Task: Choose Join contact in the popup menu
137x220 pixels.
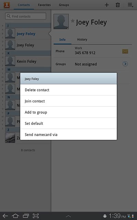Action: 68,101
